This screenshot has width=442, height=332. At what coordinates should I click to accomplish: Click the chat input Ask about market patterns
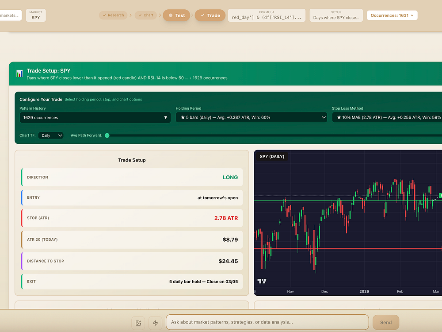[x=267, y=322]
